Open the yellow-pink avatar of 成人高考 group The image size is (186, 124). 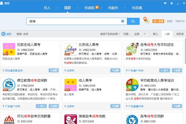pyautogui.click(x=71, y=85)
